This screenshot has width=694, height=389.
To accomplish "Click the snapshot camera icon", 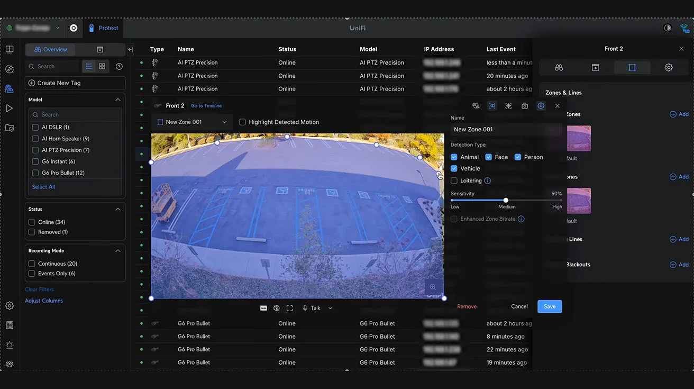I will click(524, 106).
